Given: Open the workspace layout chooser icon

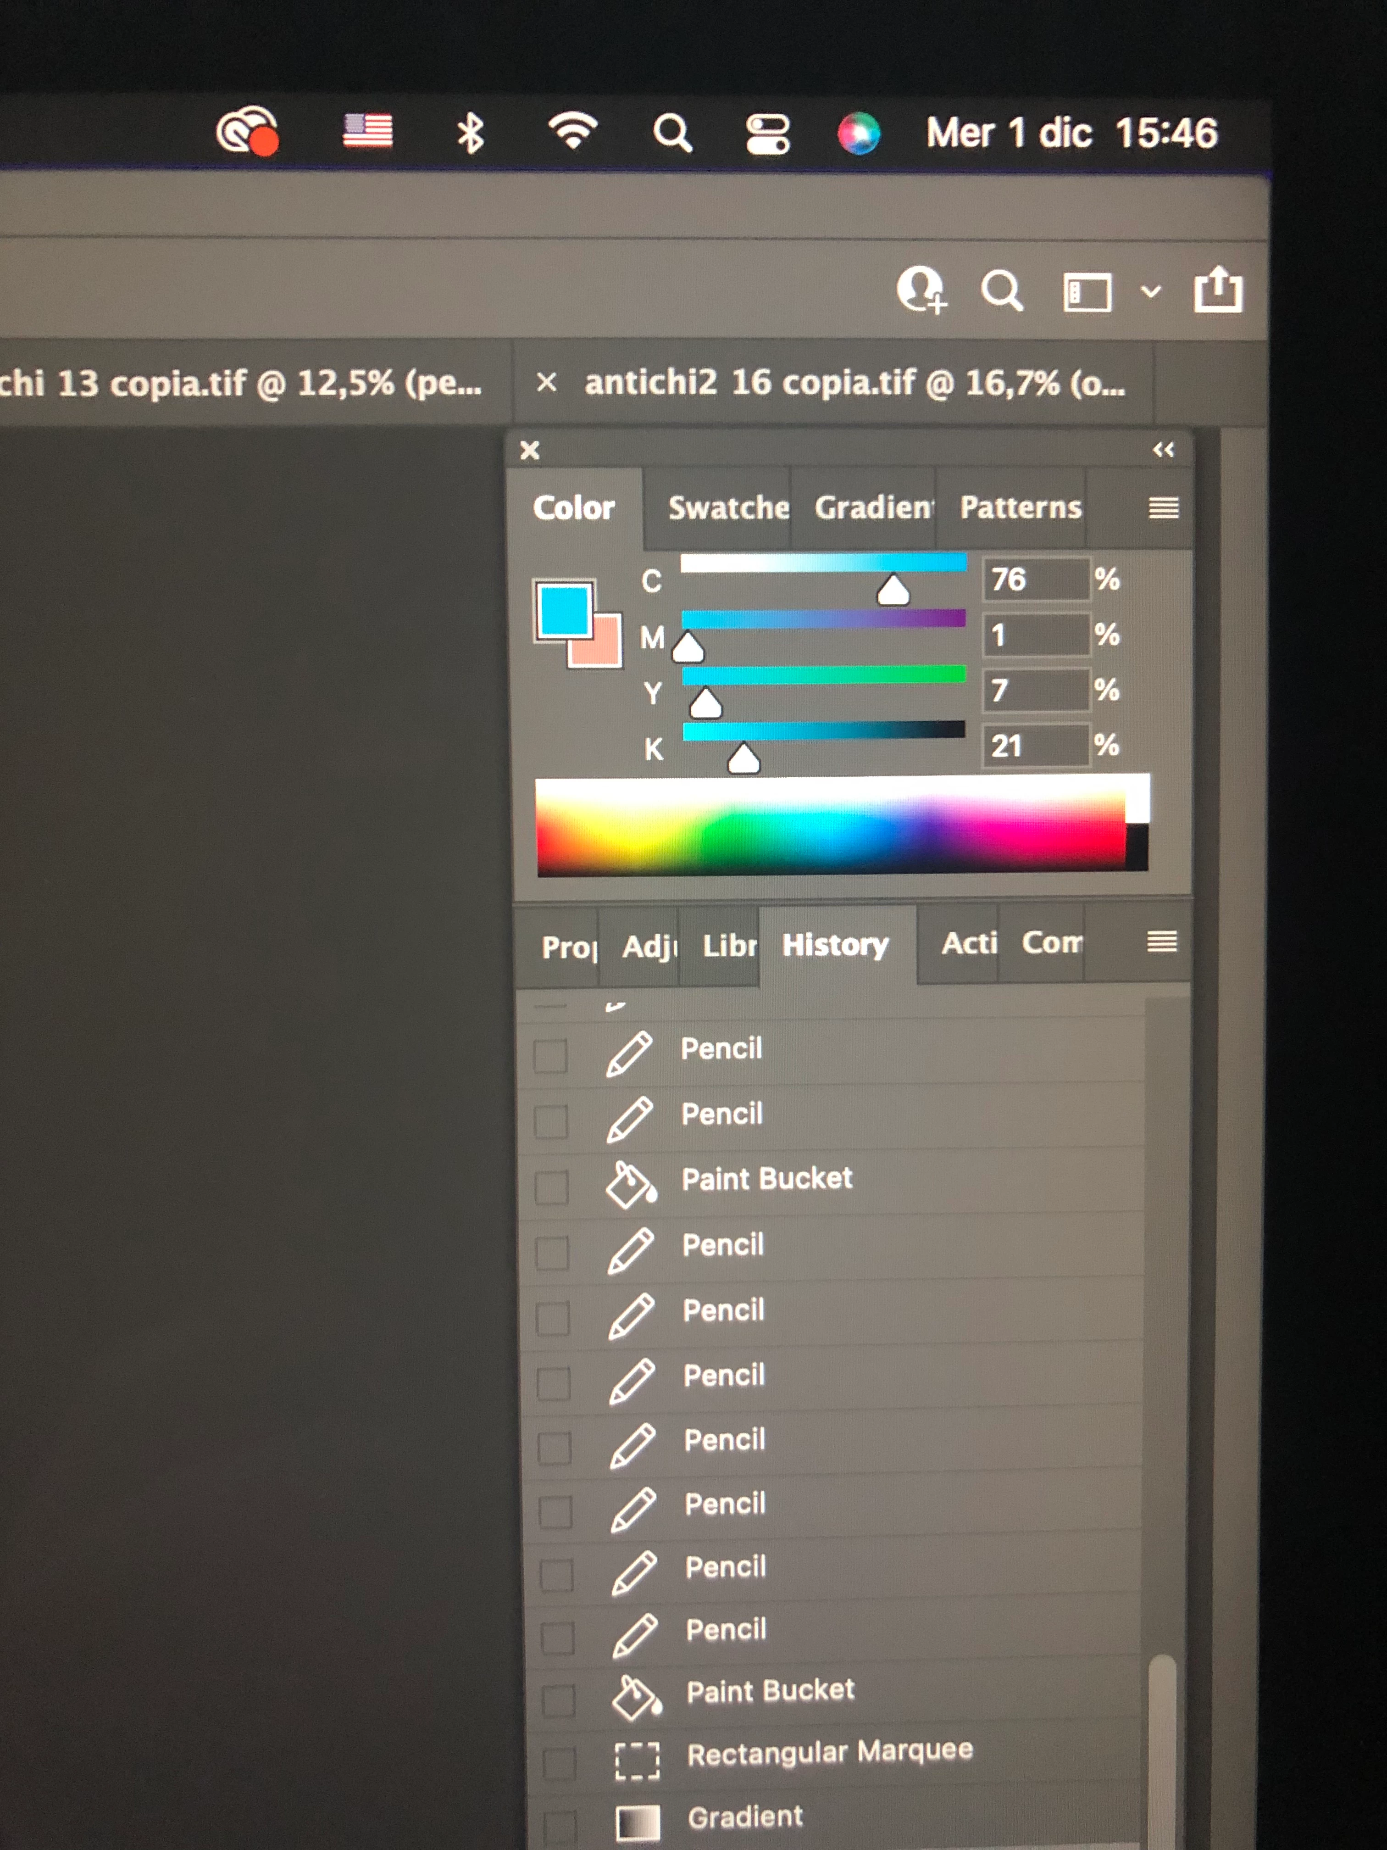Looking at the screenshot, I should (x=1087, y=292).
